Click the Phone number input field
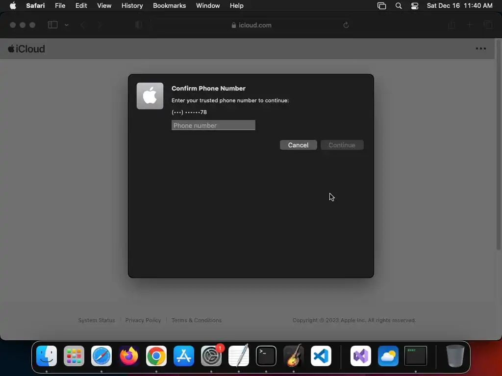 pyautogui.click(x=213, y=125)
